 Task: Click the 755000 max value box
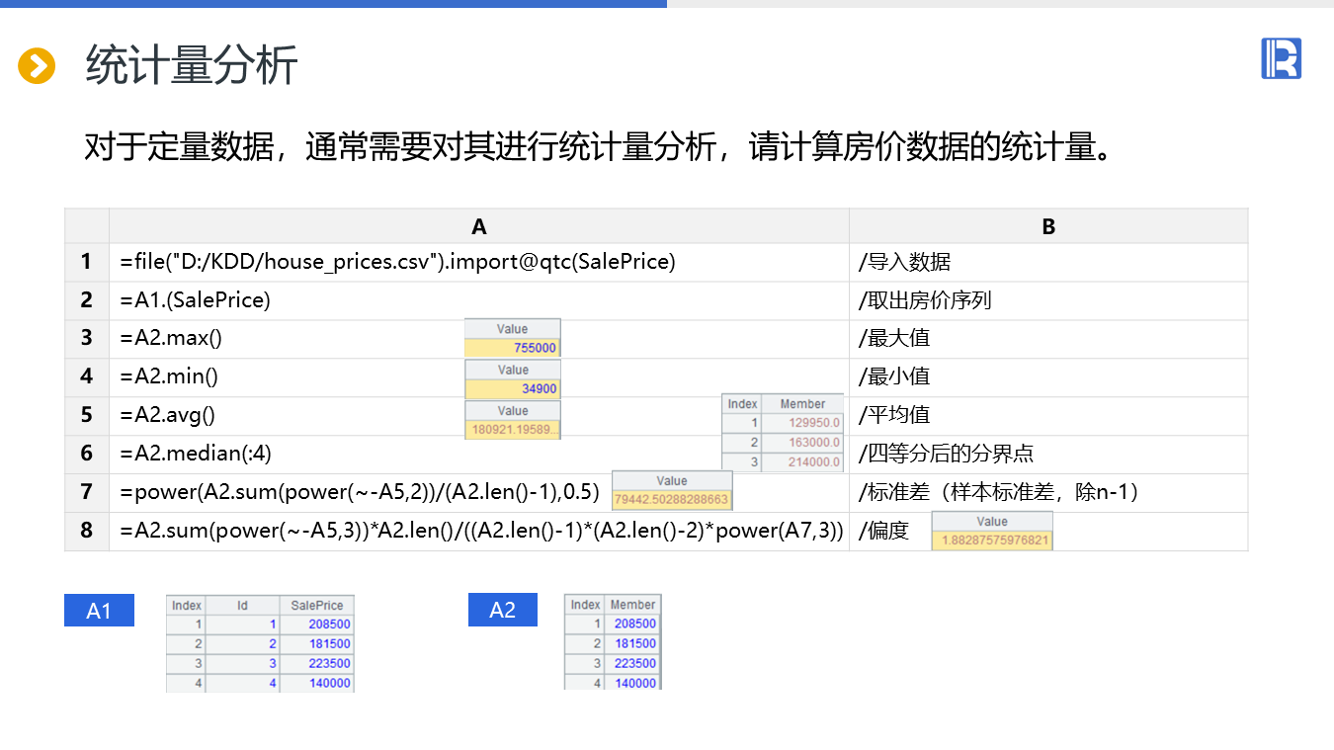513,348
